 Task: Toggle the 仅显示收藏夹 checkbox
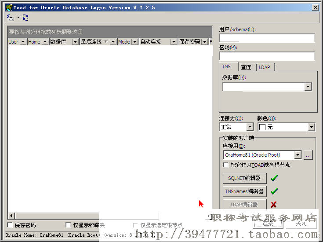coord(68,225)
